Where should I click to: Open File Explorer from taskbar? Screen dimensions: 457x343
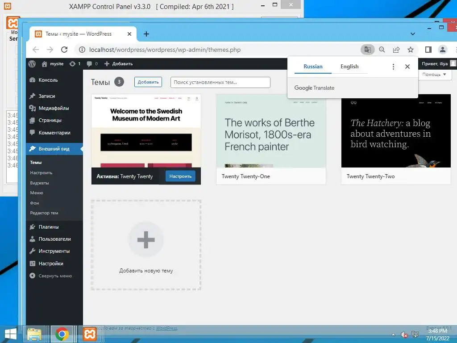[x=34, y=334]
